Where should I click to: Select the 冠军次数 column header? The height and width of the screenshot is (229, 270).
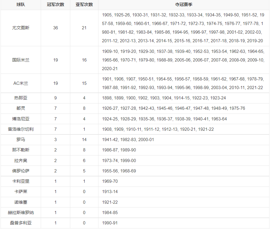pyautogui.click(x=55, y=5)
